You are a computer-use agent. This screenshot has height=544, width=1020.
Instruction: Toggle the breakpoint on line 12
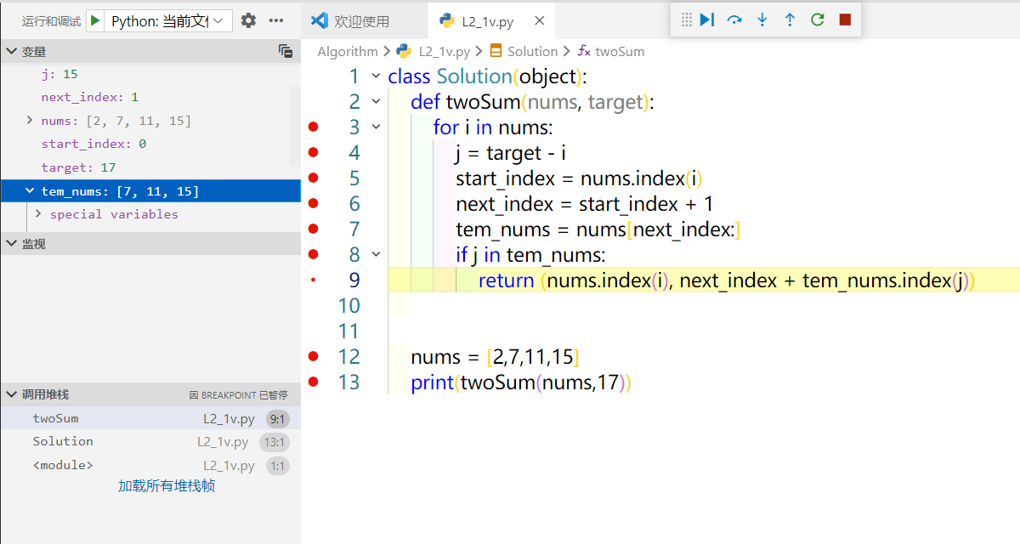pyautogui.click(x=313, y=356)
